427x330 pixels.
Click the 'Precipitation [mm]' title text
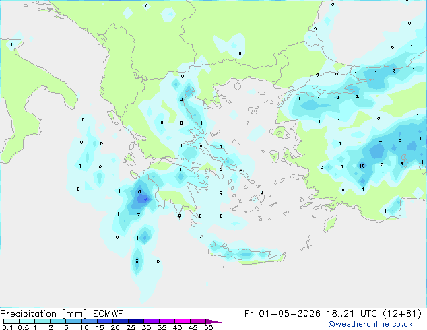[x=44, y=314]
